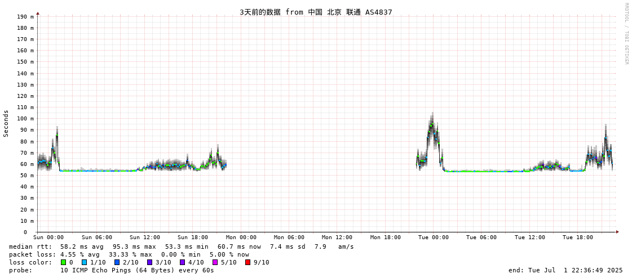Click the 'Mon 12:00' time label
The width and height of the screenshot is (632, 278).
coord(337,237)
